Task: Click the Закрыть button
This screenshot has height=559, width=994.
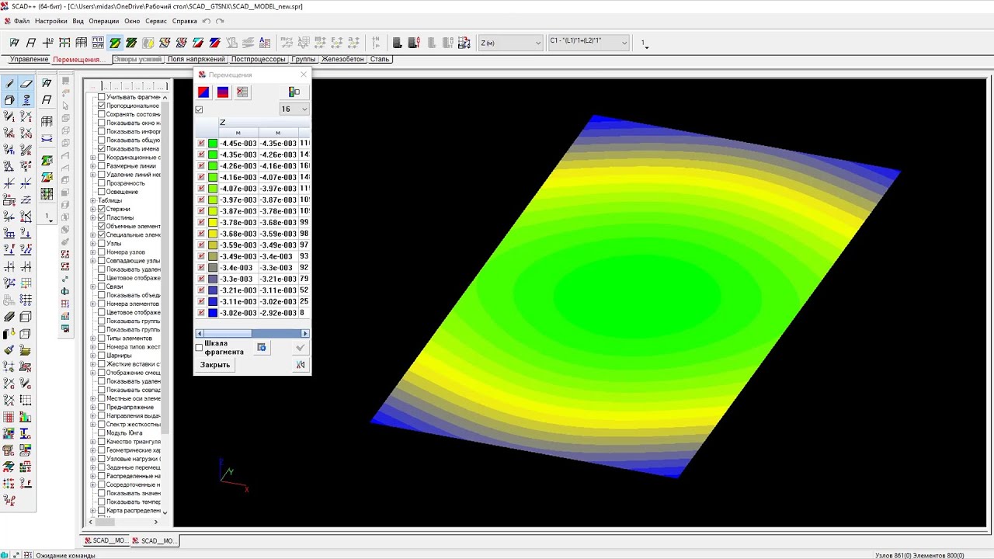Action: pyautogui.click(x=215, y=365)
